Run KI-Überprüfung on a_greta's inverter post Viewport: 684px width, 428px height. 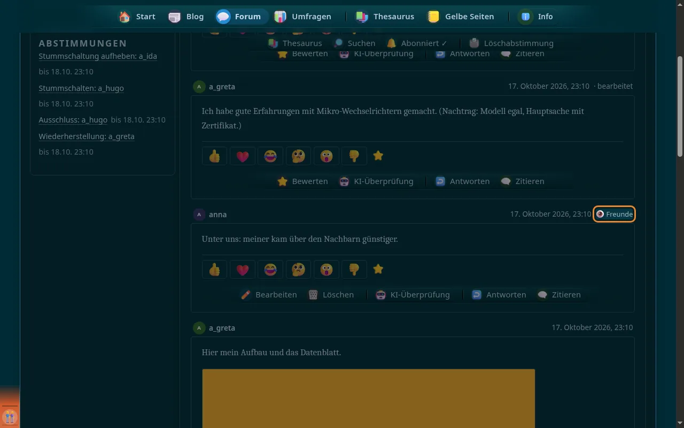(x=377, y=181)
